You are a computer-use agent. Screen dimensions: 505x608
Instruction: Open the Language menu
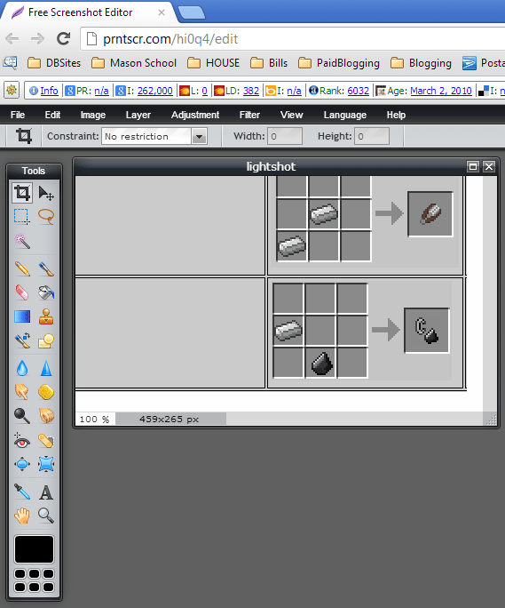(x=344, y=115)
